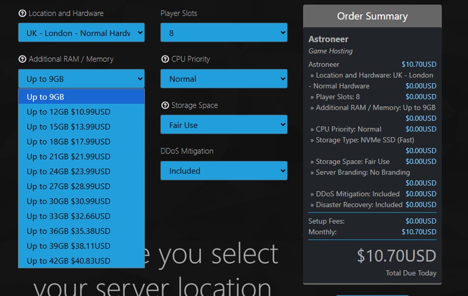Pick Up to 30GB $30.99USD option
The image size is (468, 296).
point(81,201)
